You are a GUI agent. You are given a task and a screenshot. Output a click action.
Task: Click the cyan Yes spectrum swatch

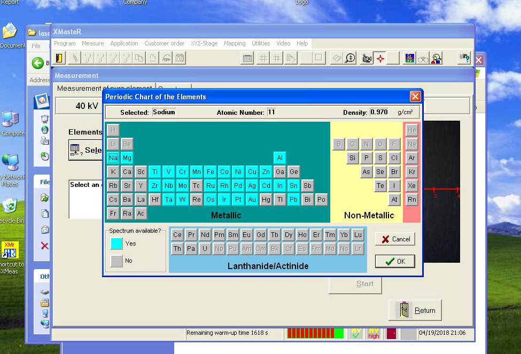point(116,243)
